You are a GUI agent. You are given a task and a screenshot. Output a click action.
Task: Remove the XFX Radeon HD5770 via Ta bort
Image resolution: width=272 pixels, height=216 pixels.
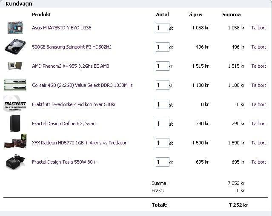[x=258, y=143]
